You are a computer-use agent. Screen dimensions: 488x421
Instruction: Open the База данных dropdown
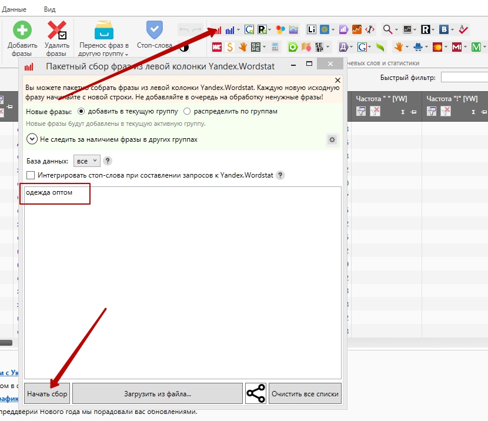[87, 161]
